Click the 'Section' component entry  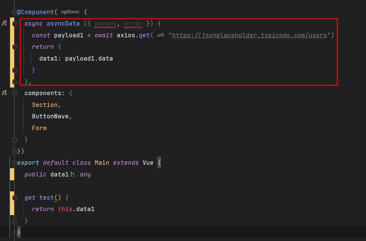pos(45,105)
